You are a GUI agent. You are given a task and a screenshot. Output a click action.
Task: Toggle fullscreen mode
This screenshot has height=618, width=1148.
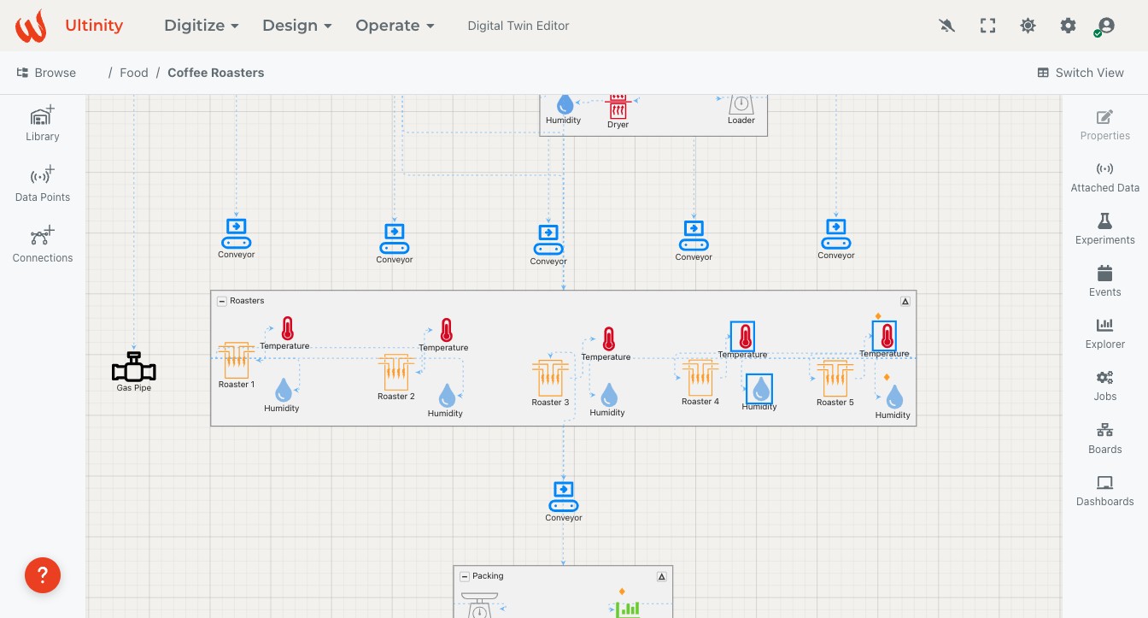(987, 26)
